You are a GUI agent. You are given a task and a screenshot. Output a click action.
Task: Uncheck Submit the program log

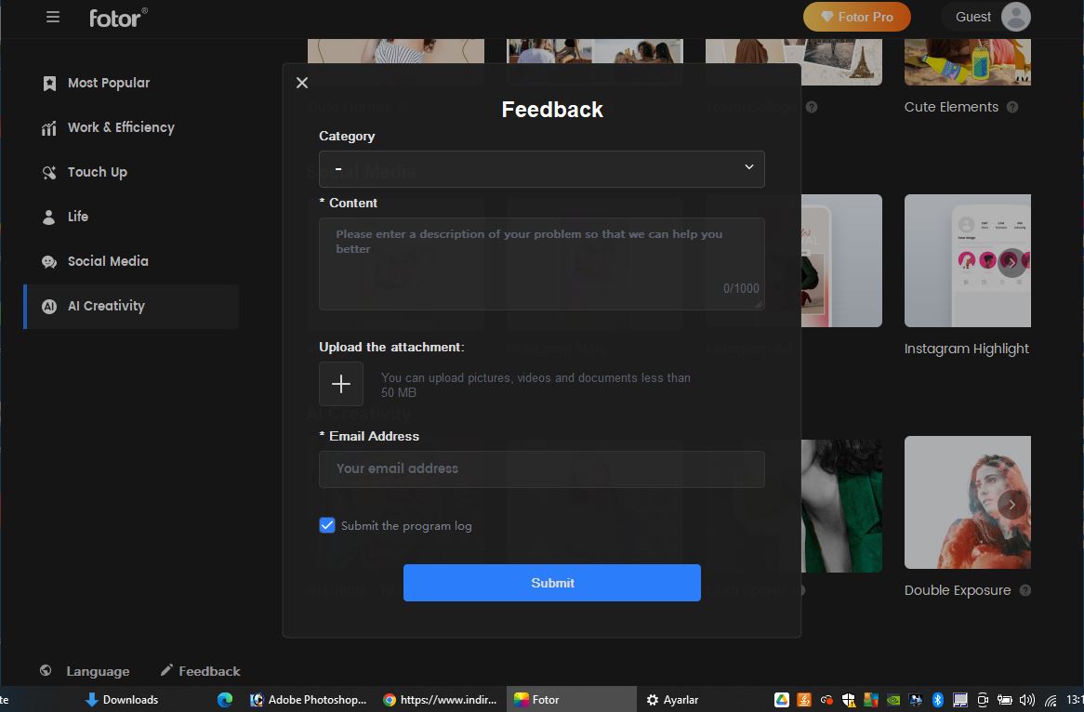[327, 525]
